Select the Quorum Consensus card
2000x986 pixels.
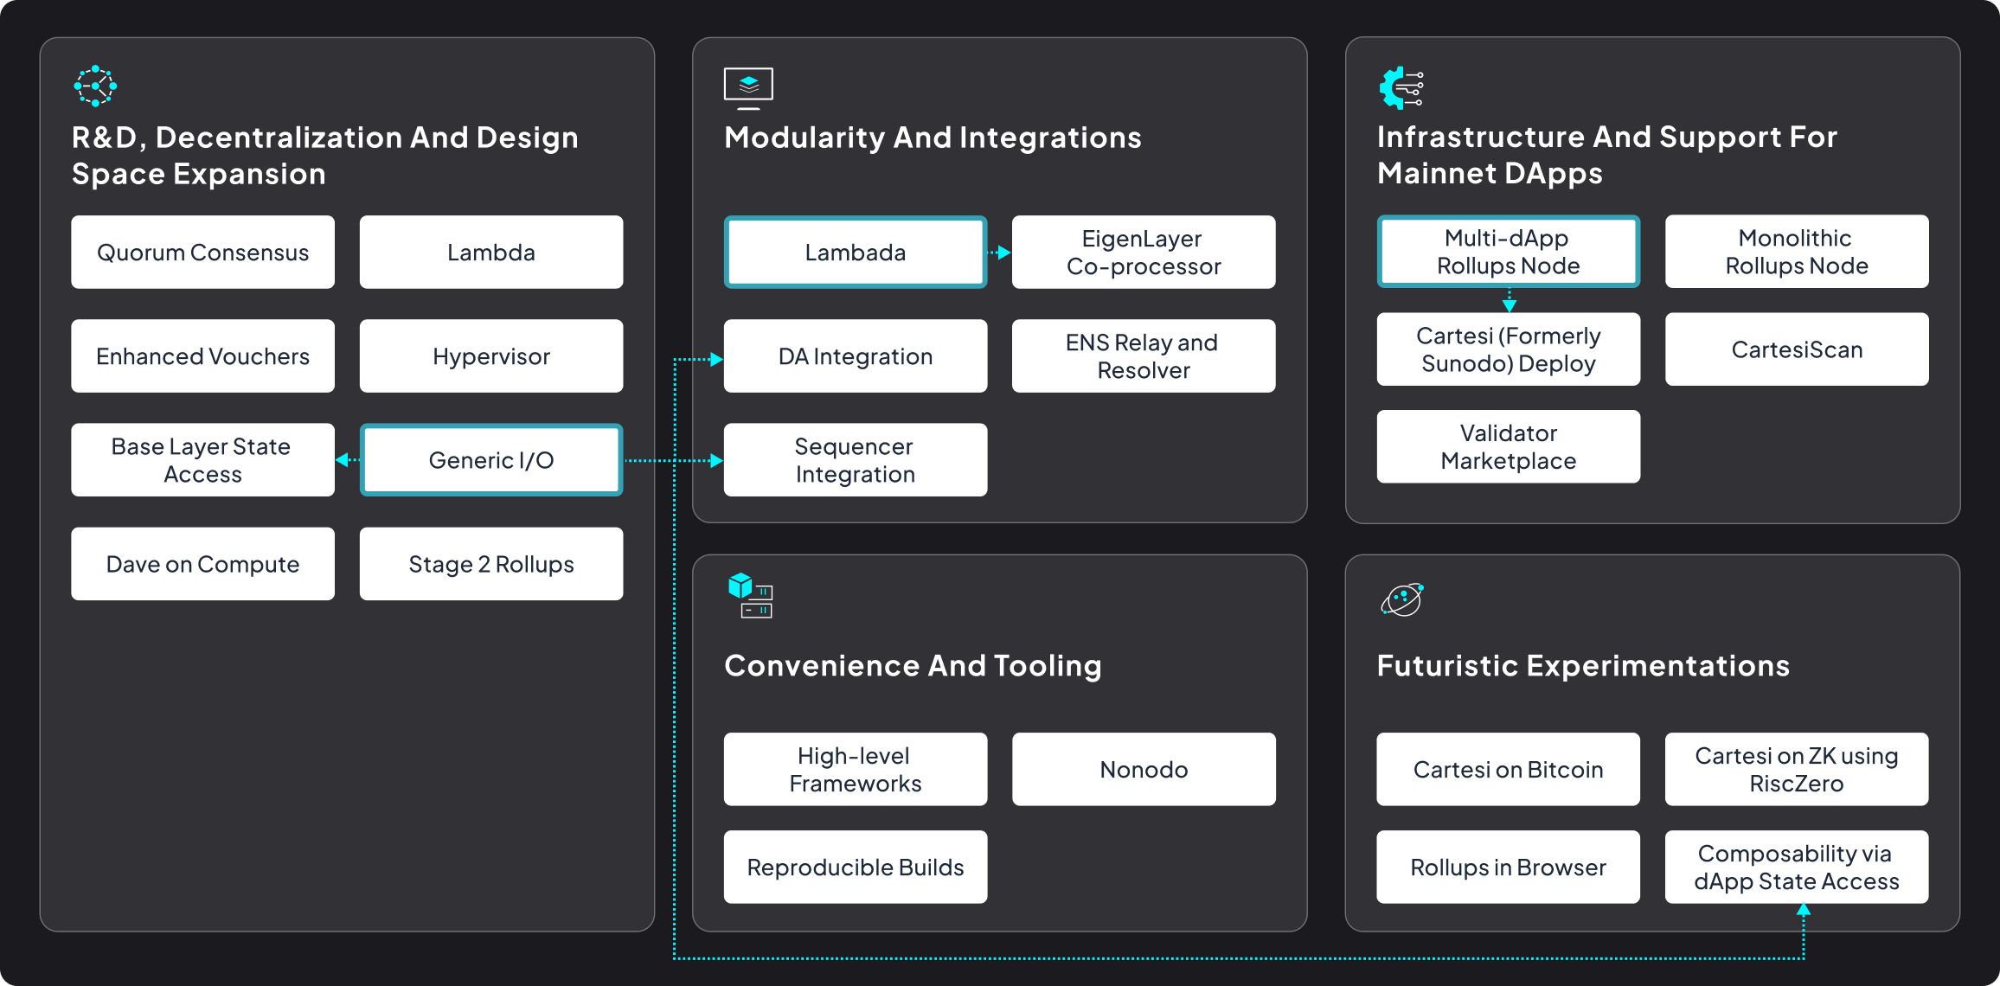[x=202, y=252]
